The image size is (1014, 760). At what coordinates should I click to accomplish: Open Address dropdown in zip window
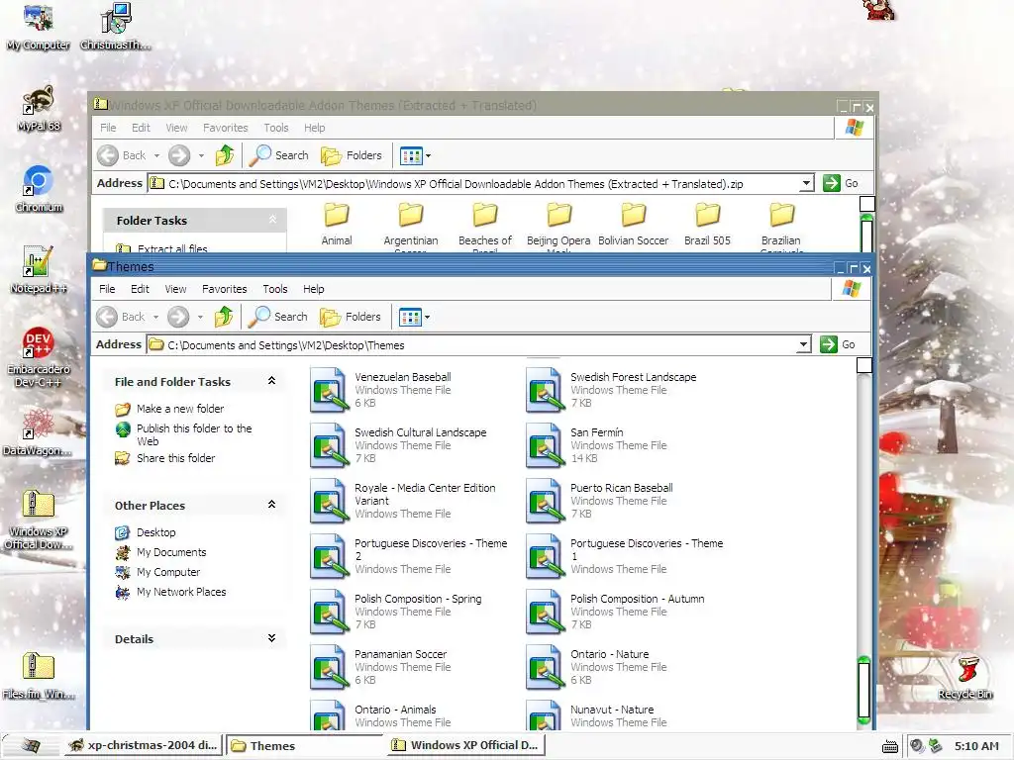[806, 183]
